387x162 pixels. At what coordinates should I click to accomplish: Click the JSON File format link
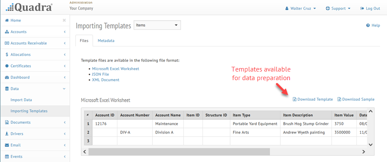pos(101,74)
